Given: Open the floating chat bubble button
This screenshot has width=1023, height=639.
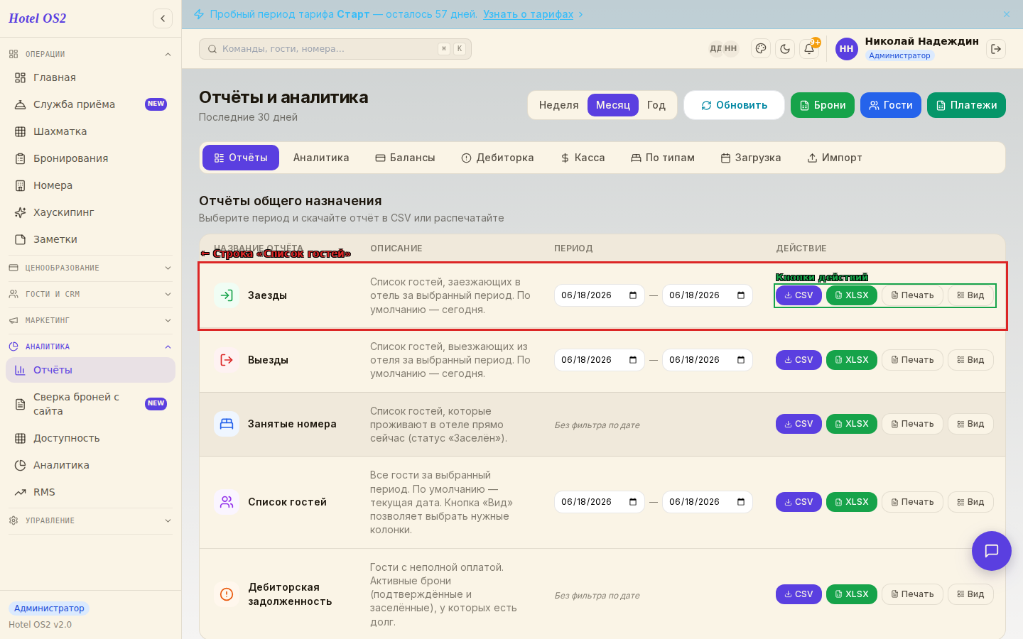Looking at the screenshot, I should (992, 551).
